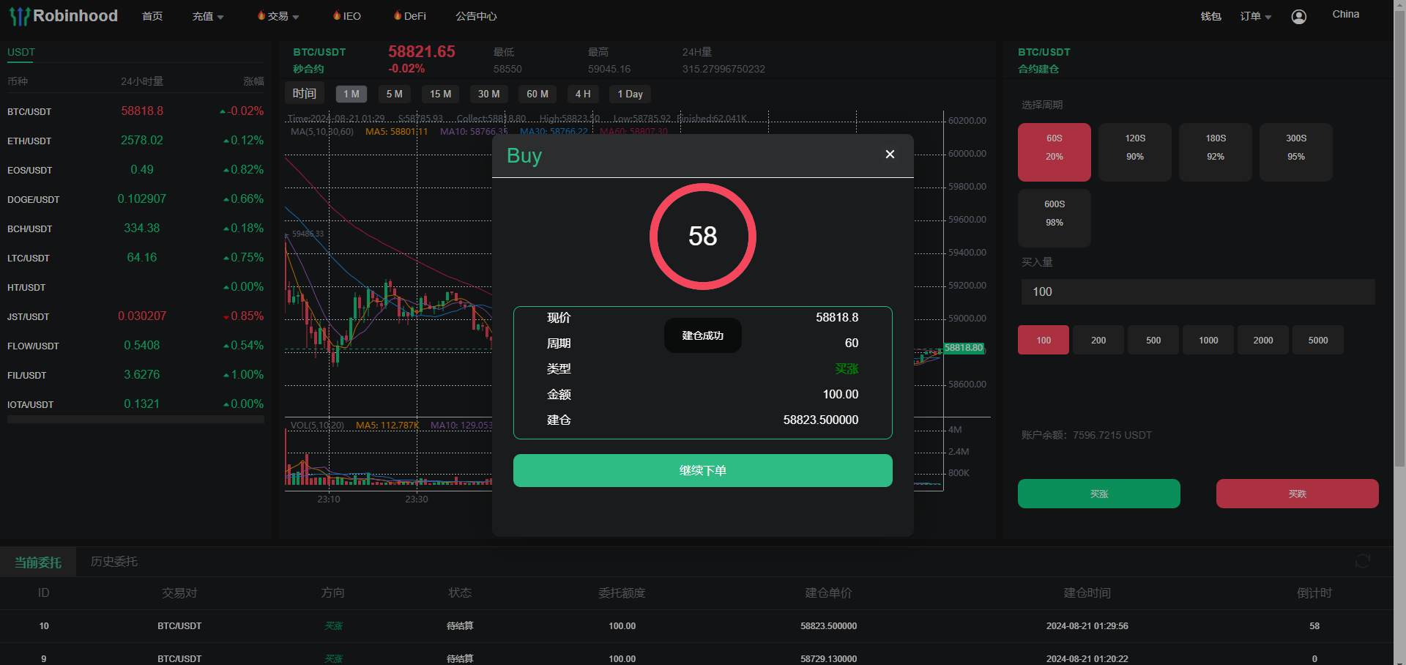Set buy amount to 100 preset
Image resolution: width=1406 pixels, height=665 pixels.
pyautogui.click(x=1044, y=340)
